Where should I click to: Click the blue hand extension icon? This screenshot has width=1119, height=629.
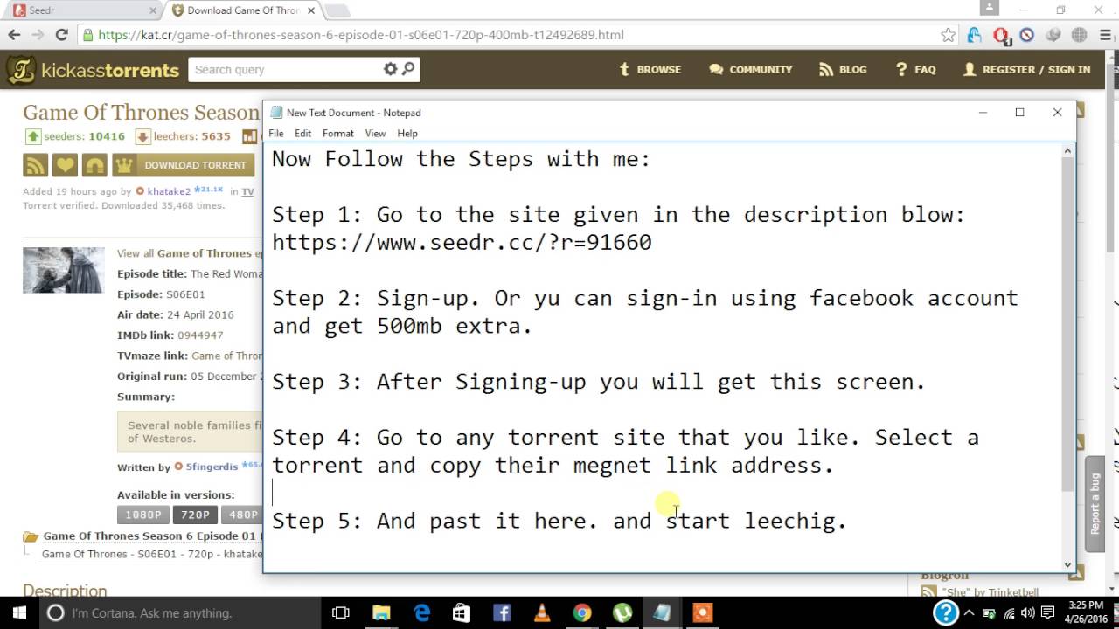[x=974, y=35]
